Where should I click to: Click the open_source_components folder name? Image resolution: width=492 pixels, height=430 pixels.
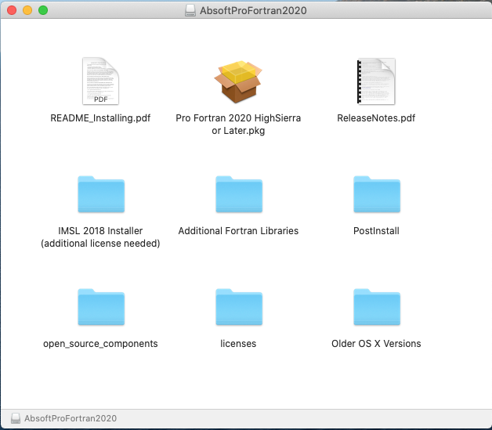pyautogui.click(x=100, y=344)
